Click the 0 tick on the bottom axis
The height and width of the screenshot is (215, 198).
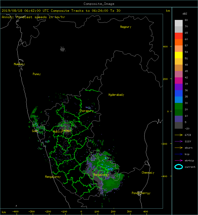click(x=81, y=212)
